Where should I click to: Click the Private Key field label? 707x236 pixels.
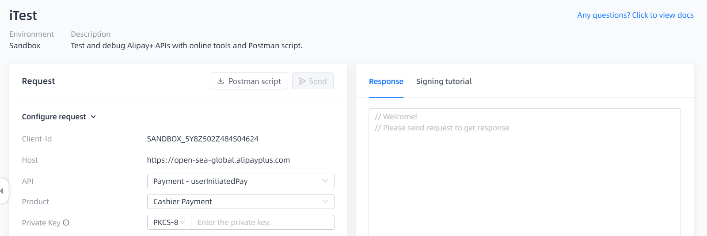click(41, 223)
